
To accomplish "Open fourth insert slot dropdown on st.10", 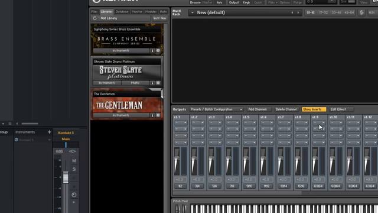I will pyautogui.click(x=336, y=143).
